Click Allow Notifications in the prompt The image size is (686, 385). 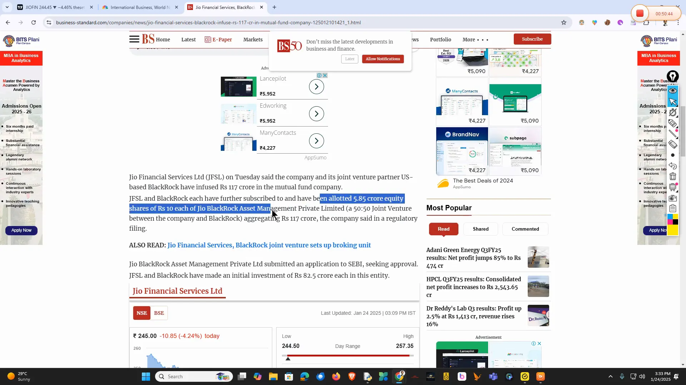382,59
